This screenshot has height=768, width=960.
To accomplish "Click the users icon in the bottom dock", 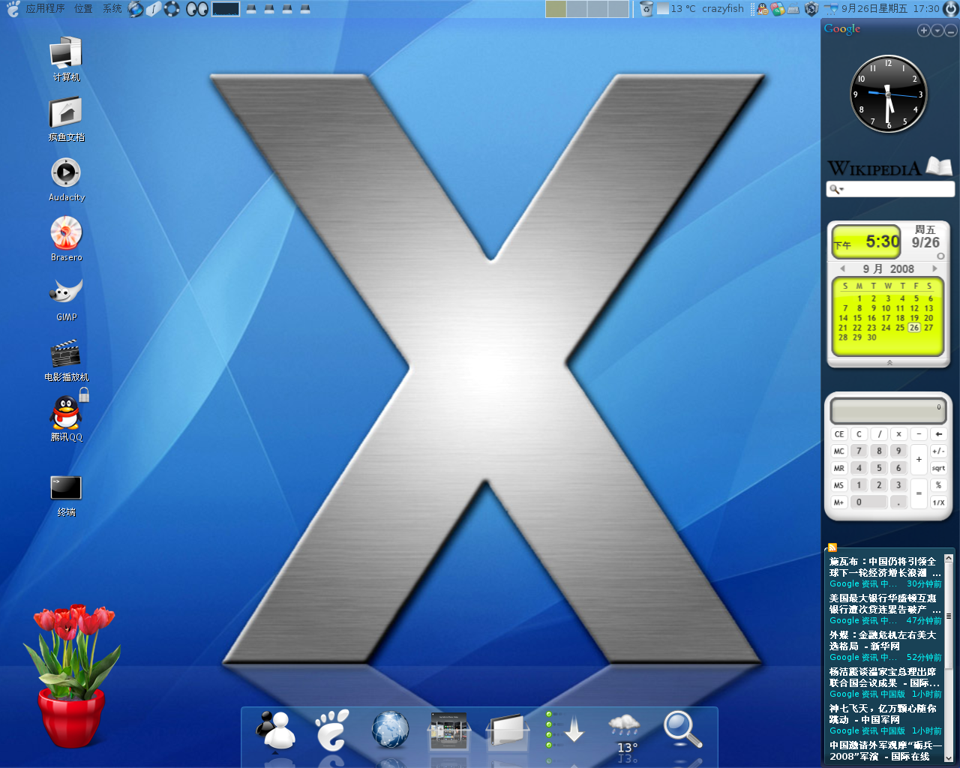I will (x=277, y=730).
